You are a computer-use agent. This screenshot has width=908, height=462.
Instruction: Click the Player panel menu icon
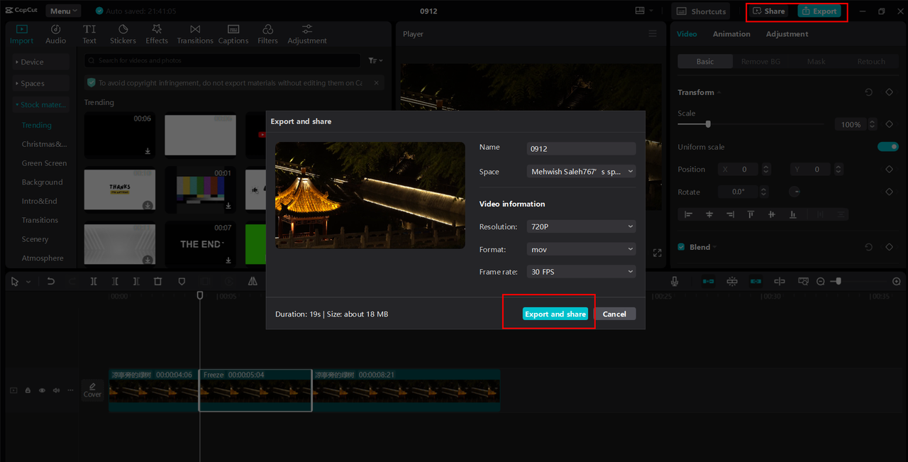click(653, 34)
